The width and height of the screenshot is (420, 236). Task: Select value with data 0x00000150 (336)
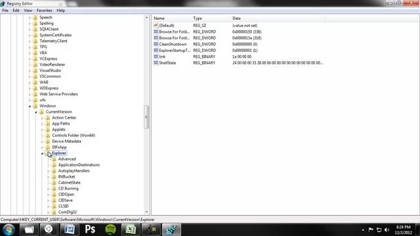point(247,31)
